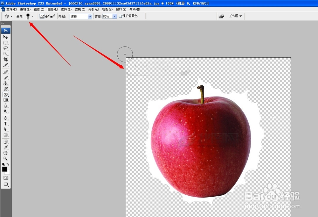Open the 容差 slider popup arrow
The height and width of the screenshot is (217, 318).
point(114,17)
